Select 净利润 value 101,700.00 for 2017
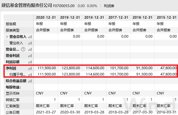 coord(119,68)
